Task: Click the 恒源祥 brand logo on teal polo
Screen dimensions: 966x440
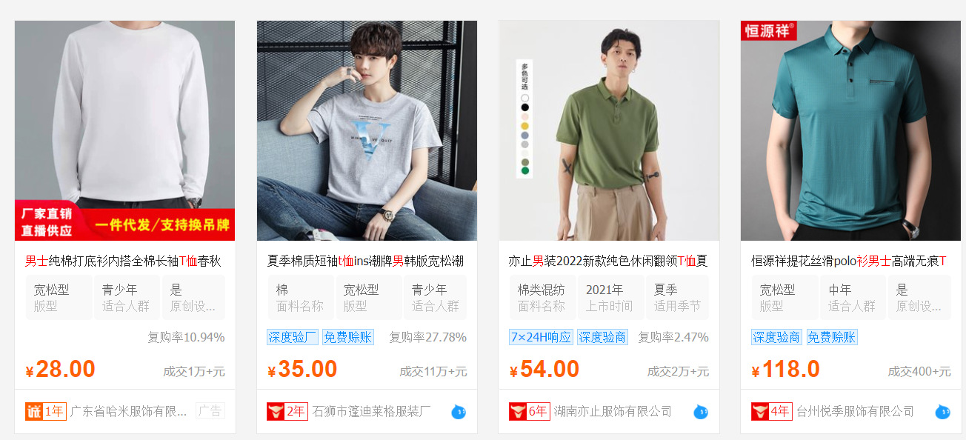Action: (769, 30)
